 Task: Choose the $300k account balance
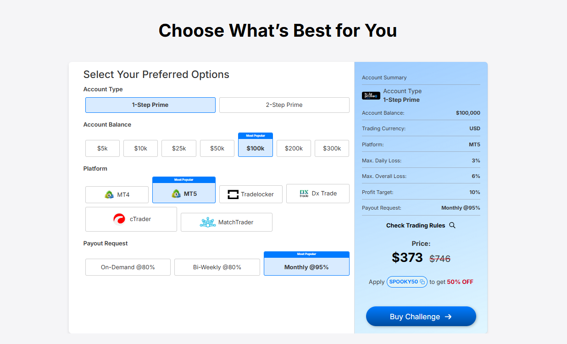[332, 149]
